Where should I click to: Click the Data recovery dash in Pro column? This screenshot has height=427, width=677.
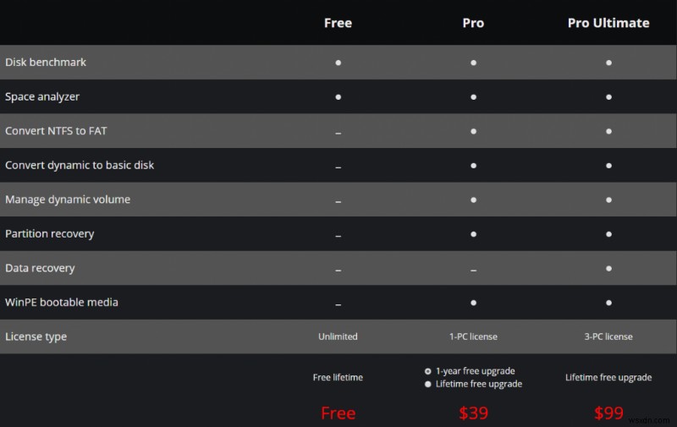[x=473, y=270]
